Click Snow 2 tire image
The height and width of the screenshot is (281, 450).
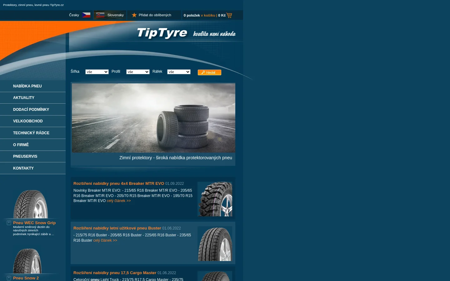[x=27, y=261]
